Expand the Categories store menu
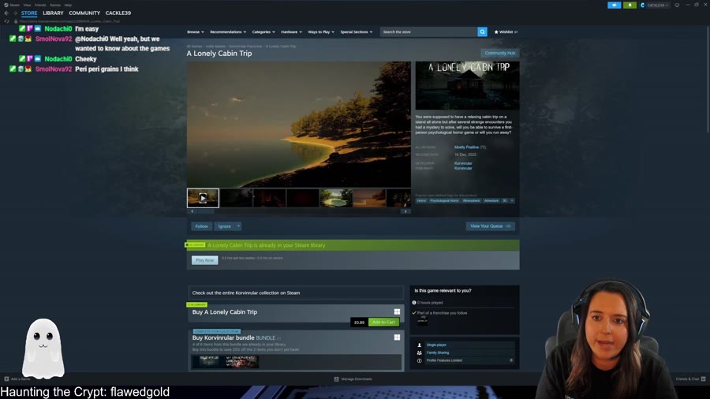This screenshot has width=710, height=399. 263,32
